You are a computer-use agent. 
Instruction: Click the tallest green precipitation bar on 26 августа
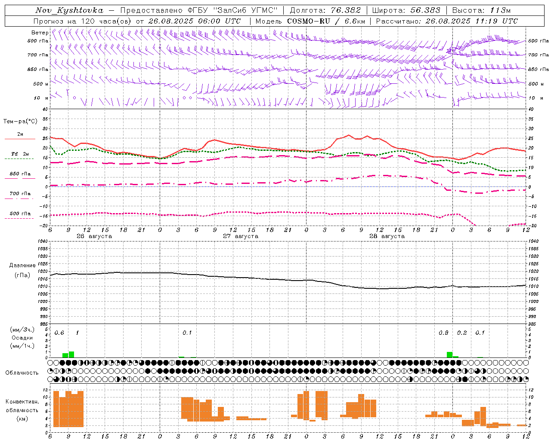pyautogui.click(x=71, y=354)
